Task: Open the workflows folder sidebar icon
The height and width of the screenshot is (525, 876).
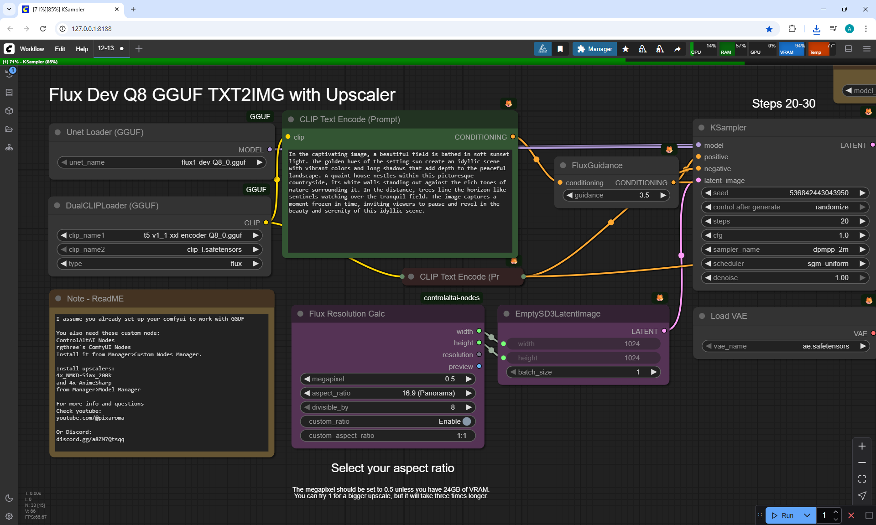Action: pos(9,129)
